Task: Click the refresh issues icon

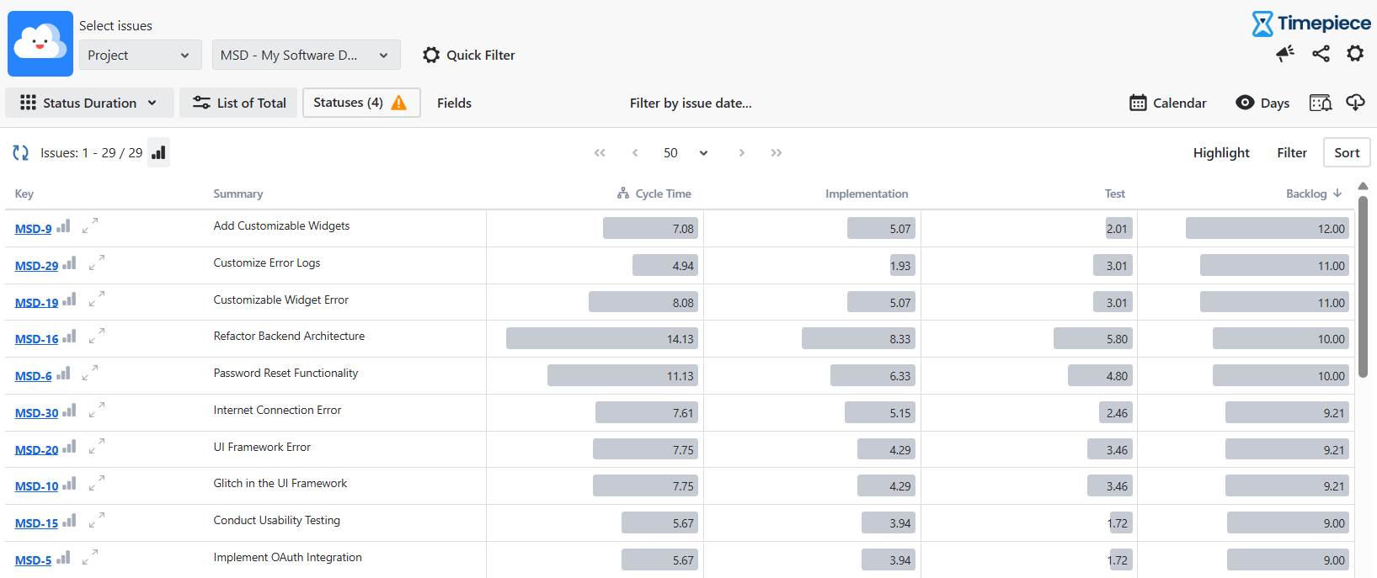Action: pos(21,153)
